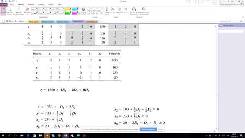Click Entrada de lápiz a matemáticas
245x138 pixels.
point(144,11)
